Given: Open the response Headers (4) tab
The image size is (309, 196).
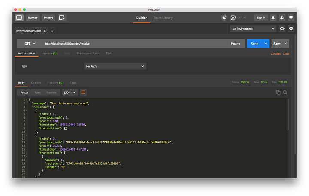Looking at the screenshot, I should tap(55, 83).
